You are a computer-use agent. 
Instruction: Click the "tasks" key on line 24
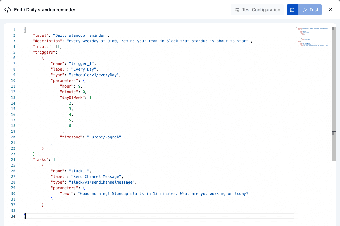41,159
